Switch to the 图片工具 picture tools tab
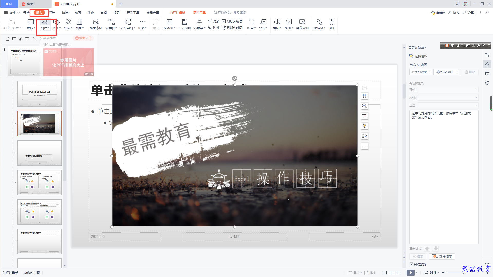Image resolution: width=493 pixels, height=277 pixels. (x=200, y=13)
